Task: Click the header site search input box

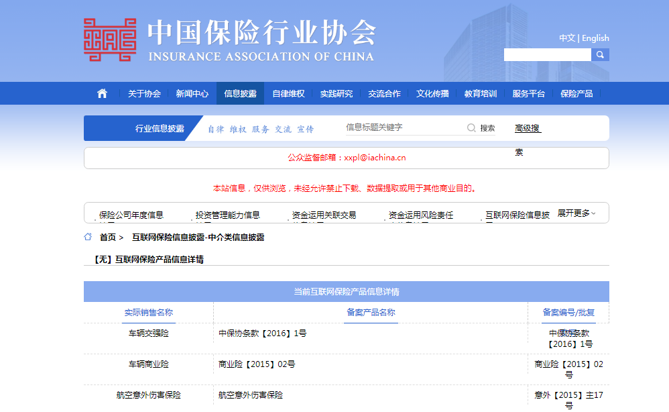Action: click(548, 54)
